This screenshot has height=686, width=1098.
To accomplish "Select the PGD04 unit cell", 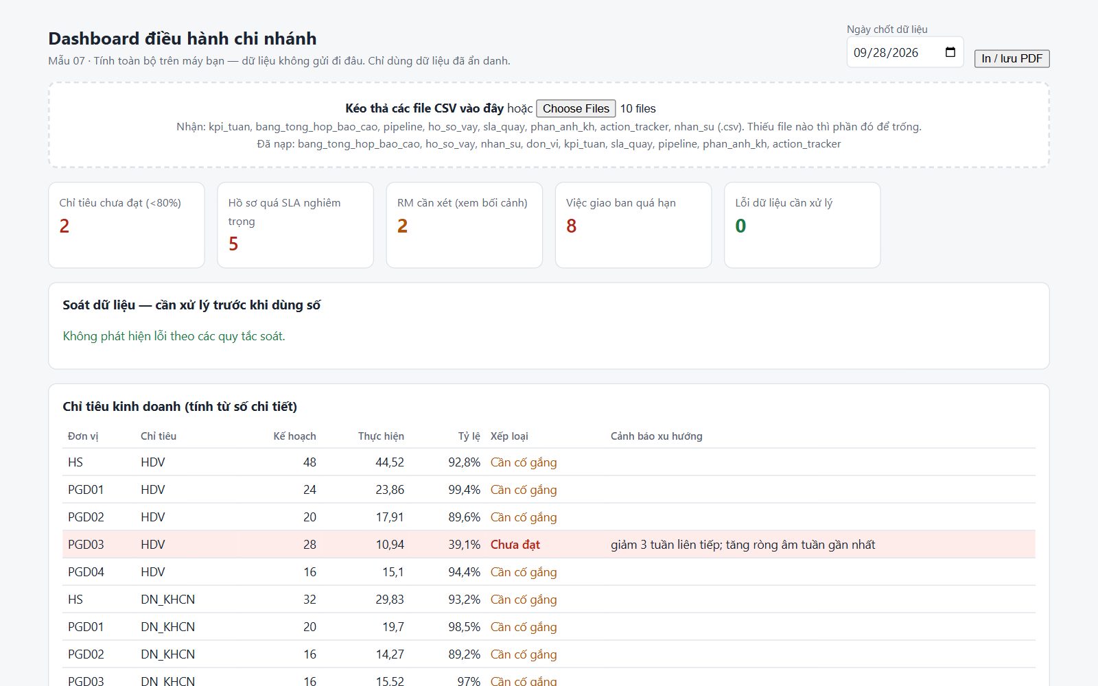I will tap(86, 572).
